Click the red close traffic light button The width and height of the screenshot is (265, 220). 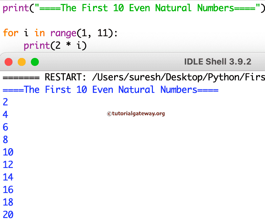click(x=9, y=62)
